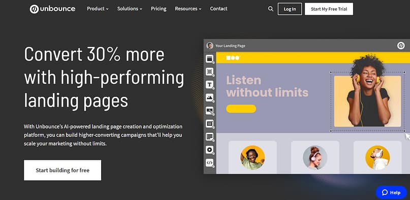Image resolution: width=410 pixels, height=200 pixels.
Task: Select the Lightbox rows tool in sidebar
Action: point(209,137)
